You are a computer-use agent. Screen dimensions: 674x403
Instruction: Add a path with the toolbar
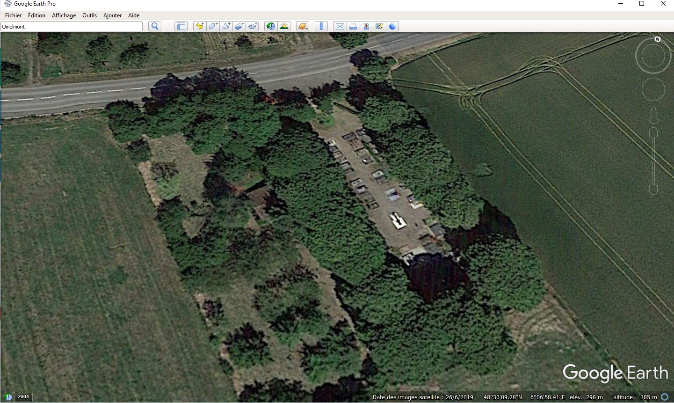226,26
